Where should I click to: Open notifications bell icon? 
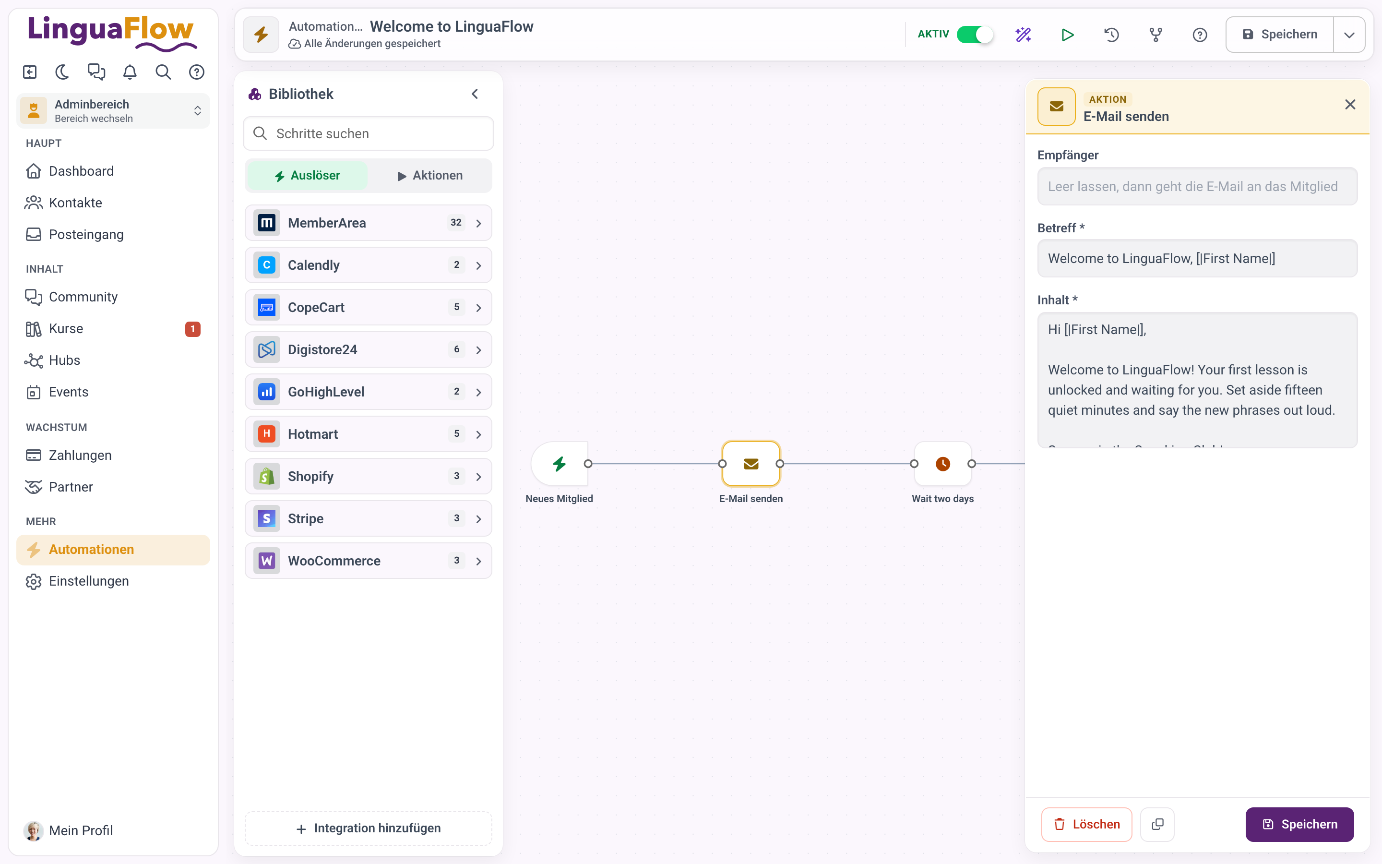coord(130,72)
